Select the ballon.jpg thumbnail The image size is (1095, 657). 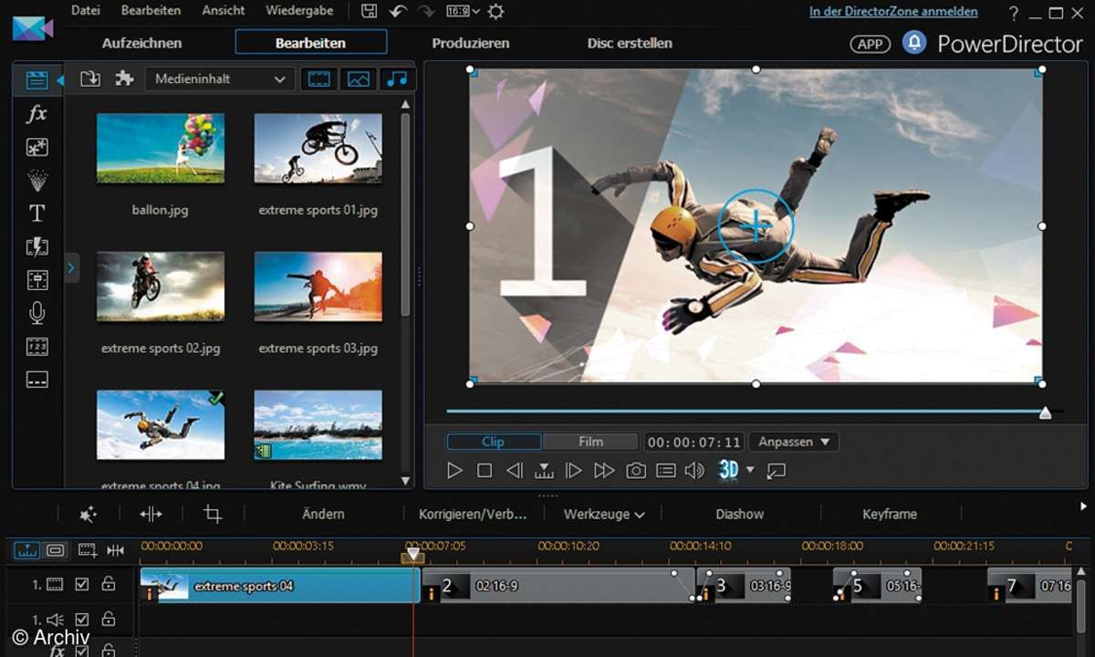[x=161, y=149]
